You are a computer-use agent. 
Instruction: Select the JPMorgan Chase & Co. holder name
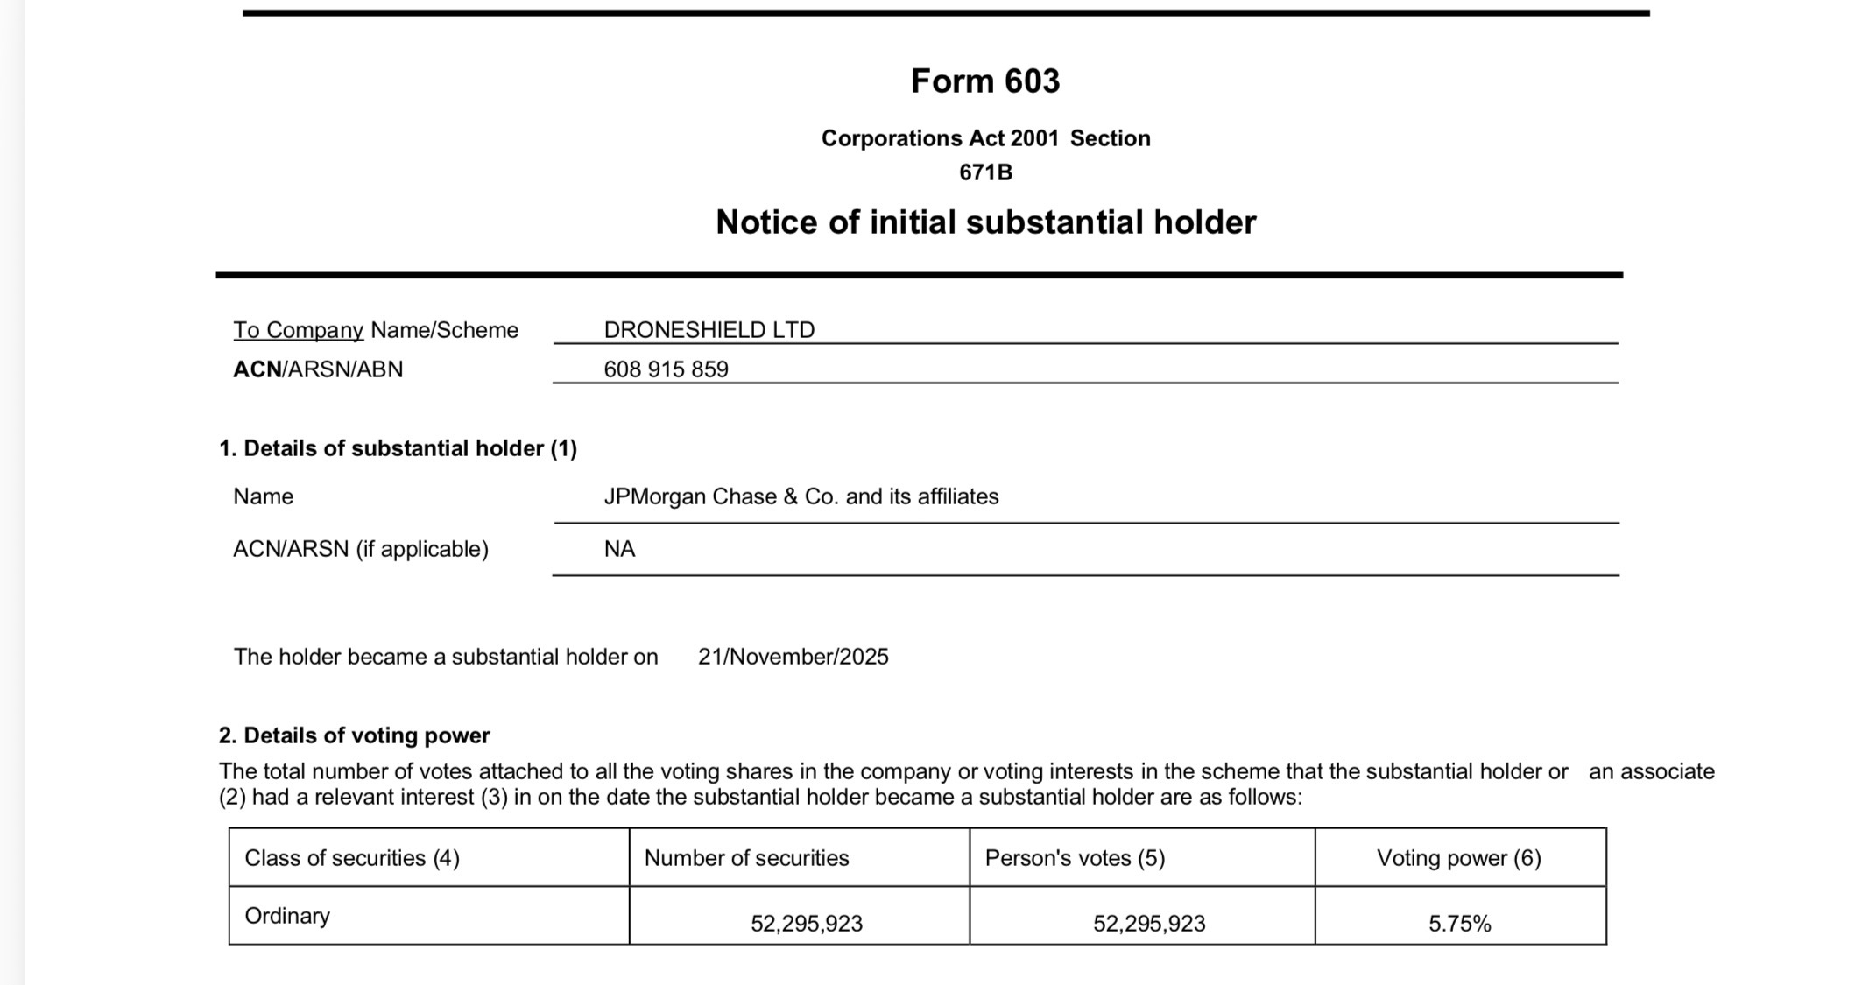(x=801, y=496)
